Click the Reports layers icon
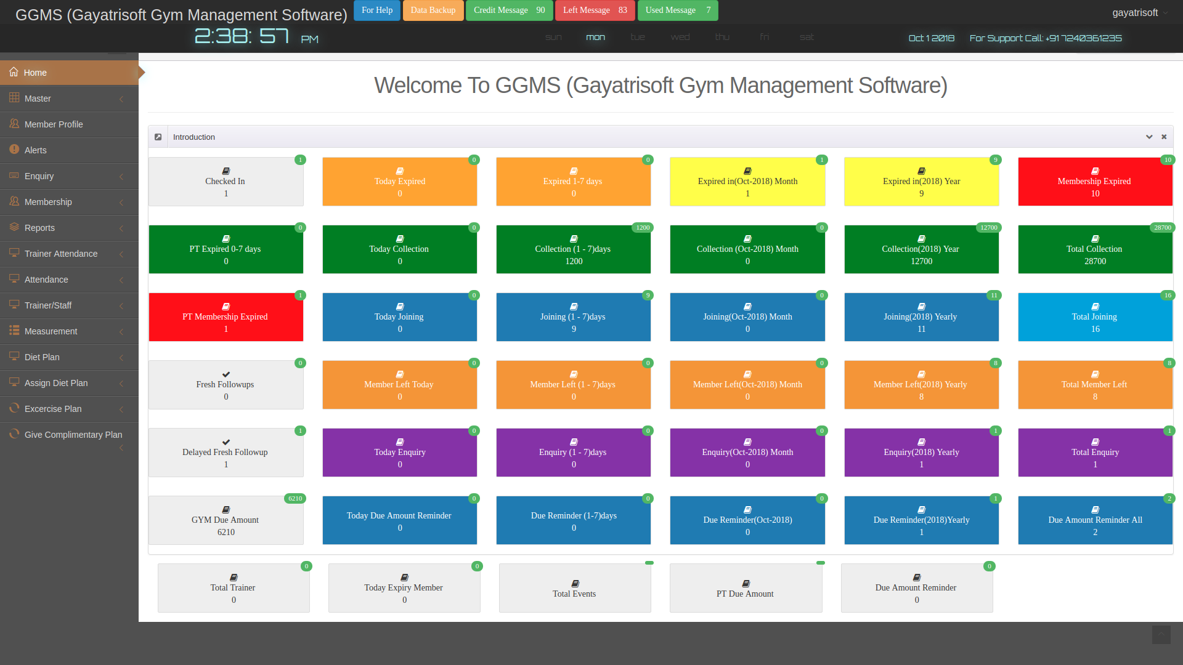 point(14,227)
